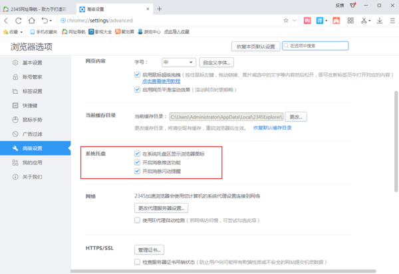
Task: Toggle 开启消息推送功能 checkbox
Action: tap(137, 162)
